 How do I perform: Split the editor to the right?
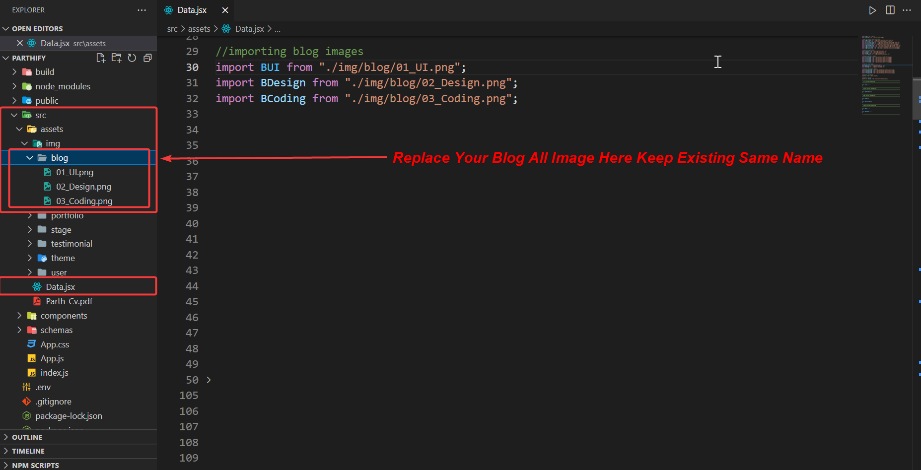(x=890, y=10)
